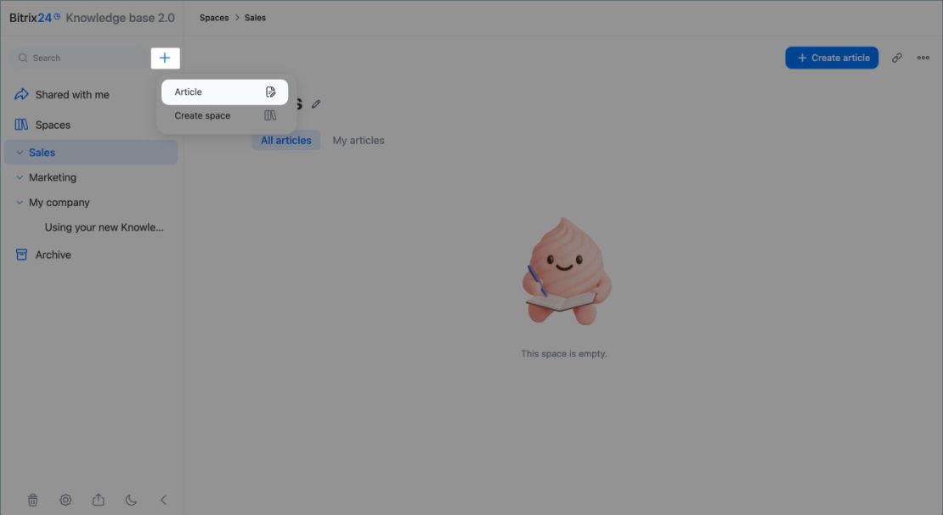943x515 pixels.
Task: Click the Bitrix24 logo
Action: coord(34,18)
